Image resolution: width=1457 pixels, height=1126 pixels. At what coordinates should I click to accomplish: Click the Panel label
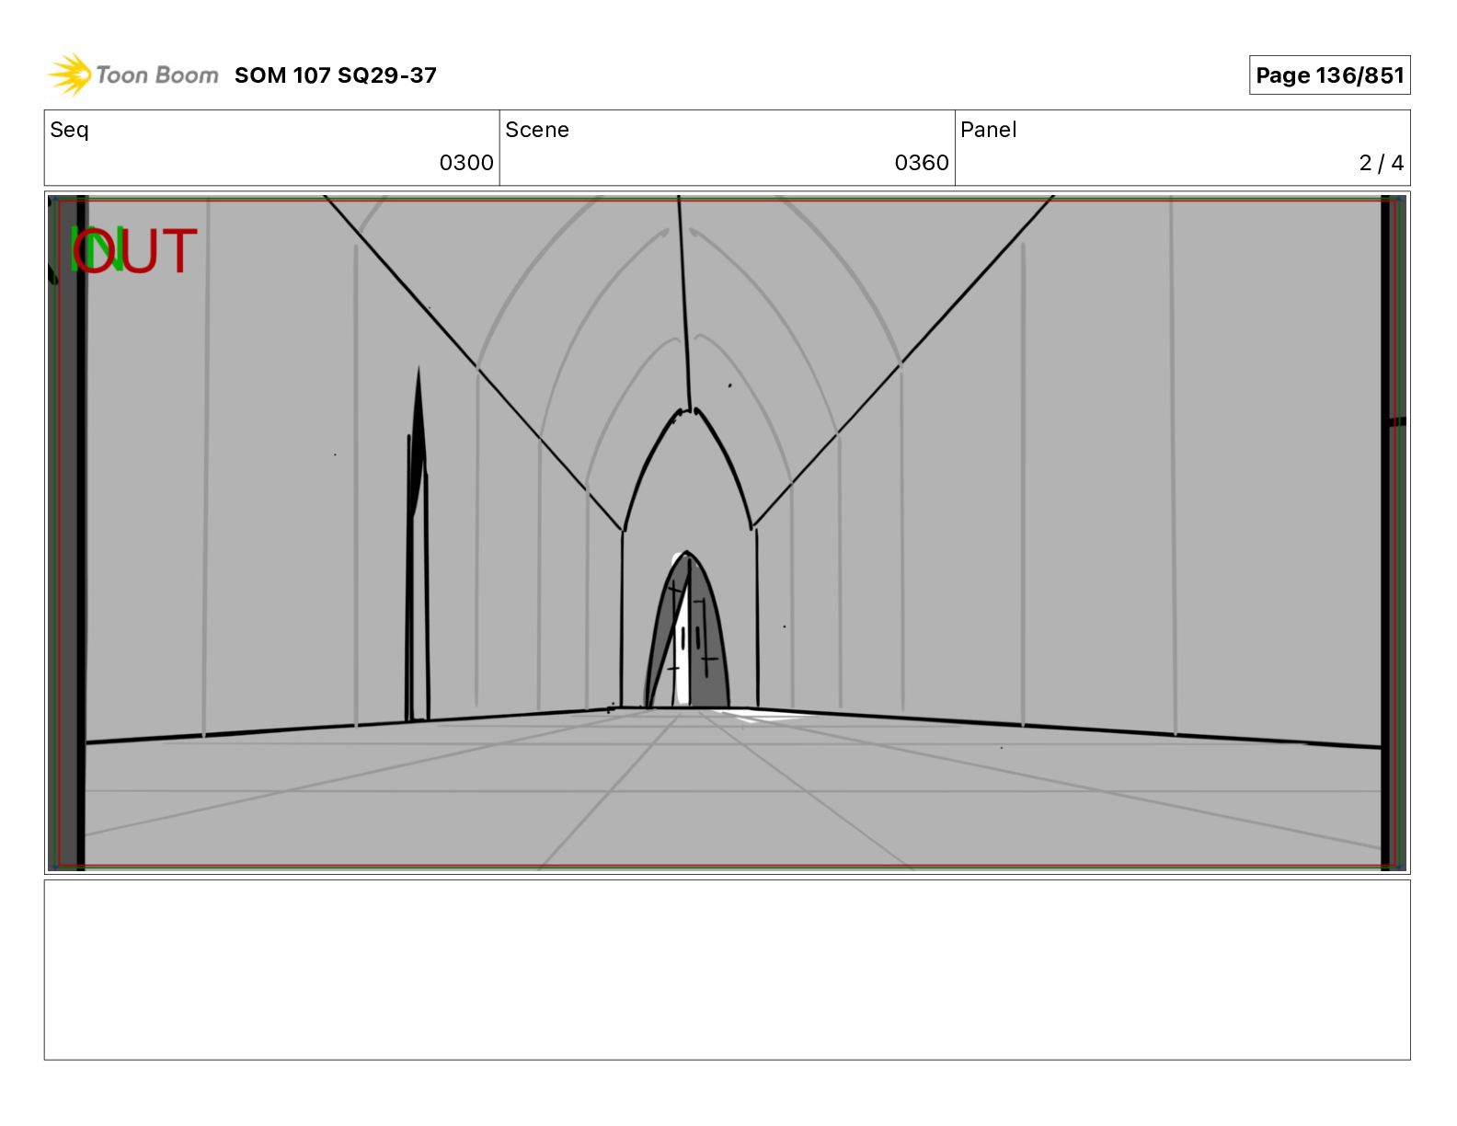(989, 130)
